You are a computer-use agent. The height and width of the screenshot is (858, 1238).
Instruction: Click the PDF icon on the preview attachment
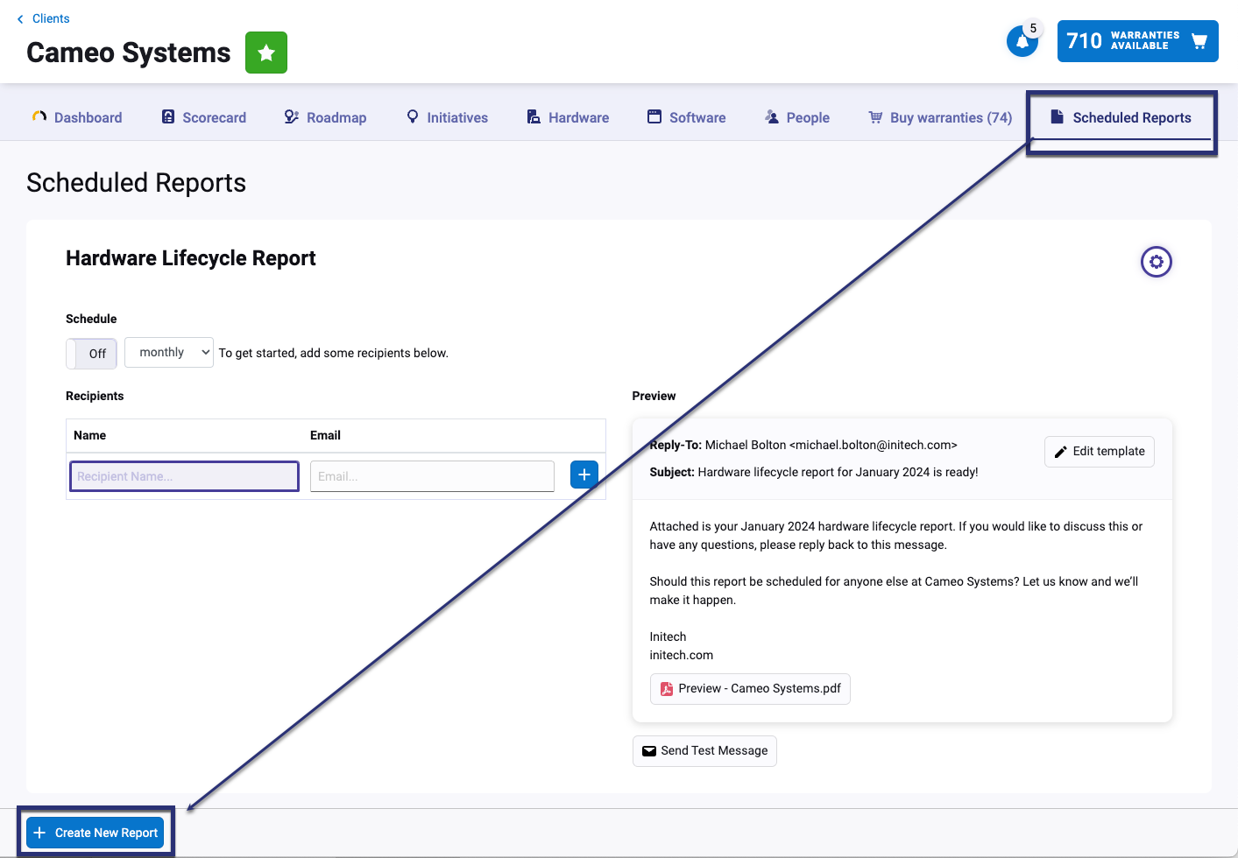coord(666,688)
